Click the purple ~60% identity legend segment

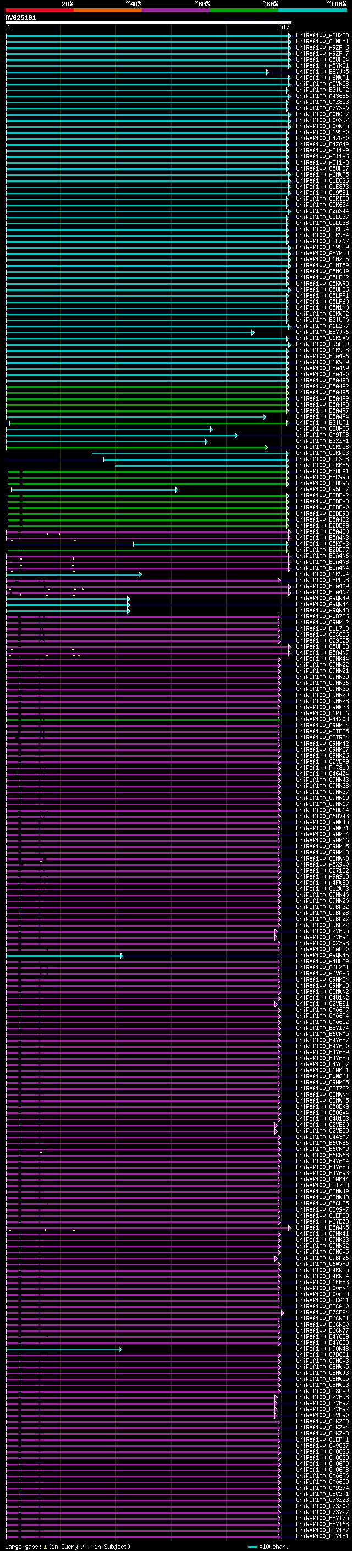click(x=175, y=10)
